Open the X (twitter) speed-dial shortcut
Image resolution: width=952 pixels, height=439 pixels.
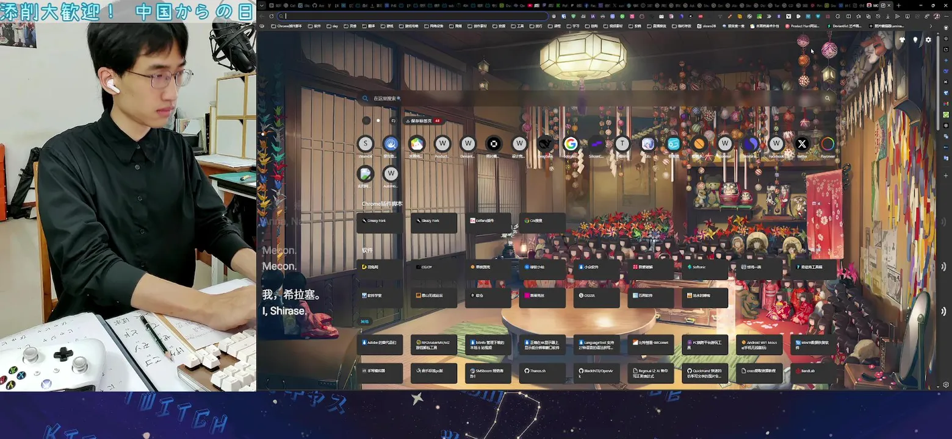point(802,144)
